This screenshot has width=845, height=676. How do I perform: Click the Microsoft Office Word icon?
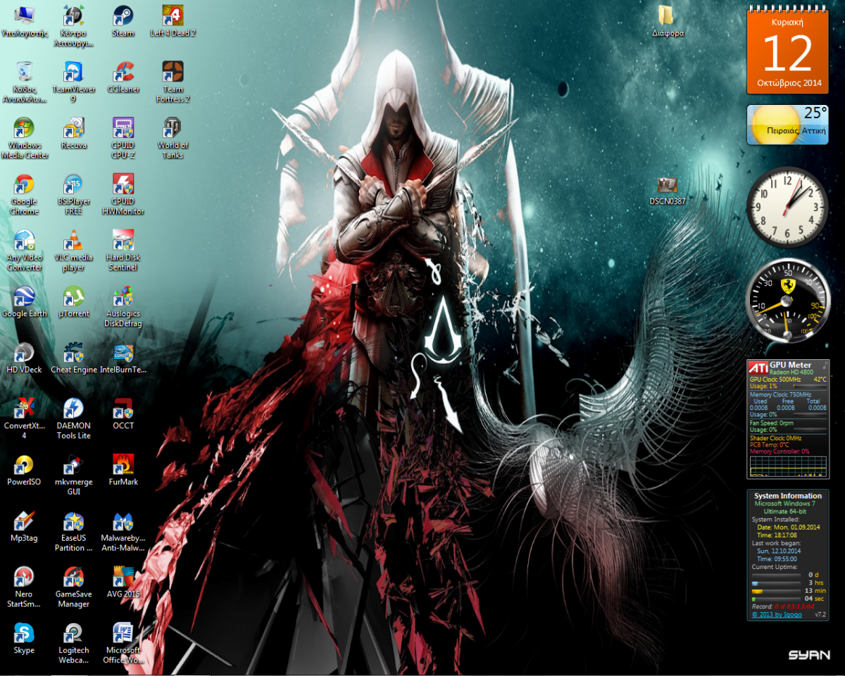[x=123, y=644]
